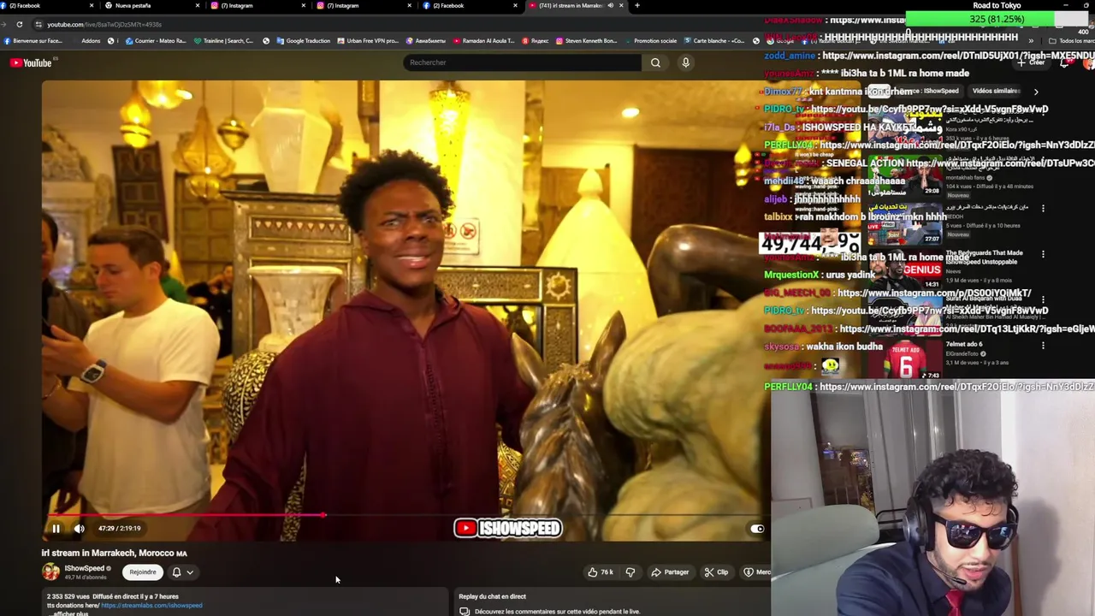Open site information icon in the address bar
Viewport: 1095px width, 616px height.
(x=38, y=25)
